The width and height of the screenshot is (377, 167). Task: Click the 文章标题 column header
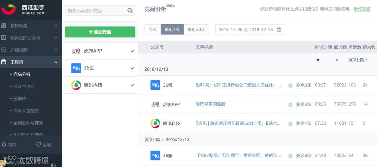[x=204, y=47]
